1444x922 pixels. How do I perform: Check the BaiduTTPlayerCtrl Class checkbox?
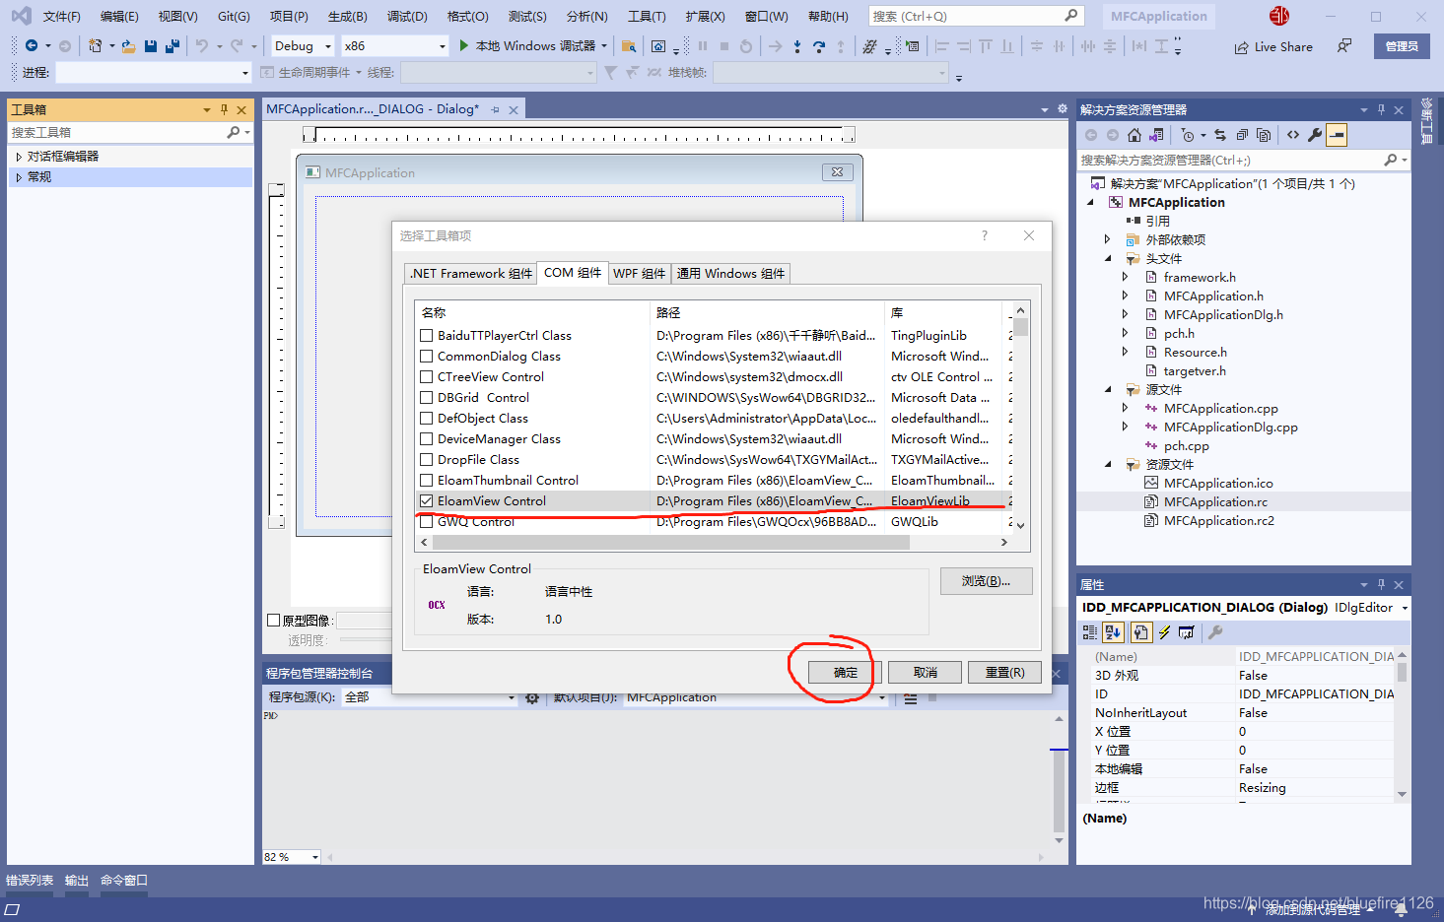click(427, 335)
